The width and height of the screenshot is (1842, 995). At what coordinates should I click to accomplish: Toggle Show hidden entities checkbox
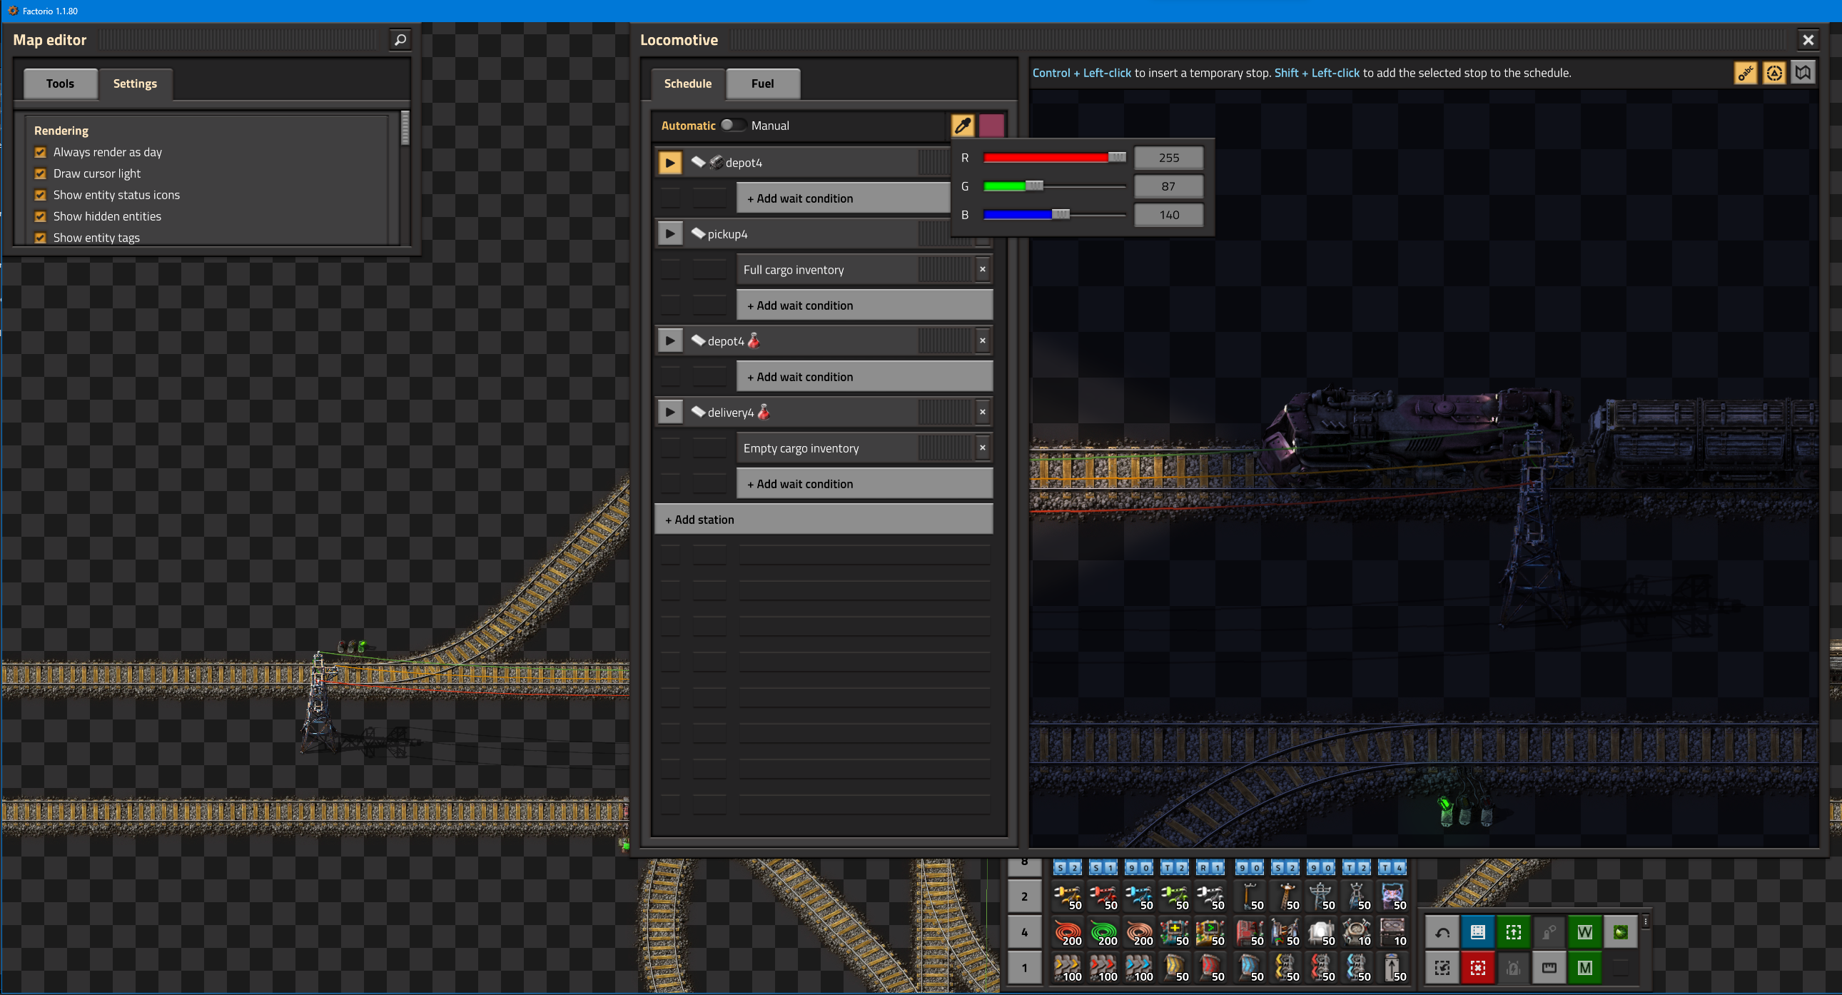point(41,217)
